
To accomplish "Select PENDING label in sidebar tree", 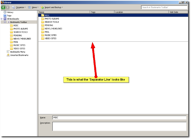I will click(18, 35).
